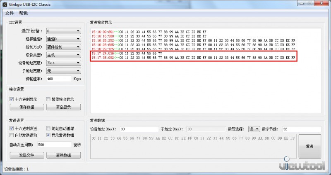The width and height of the screenshot is (331, 175).
Task: Open the 文件 menu
Action: pyautogui.click(x=9, y=13)
